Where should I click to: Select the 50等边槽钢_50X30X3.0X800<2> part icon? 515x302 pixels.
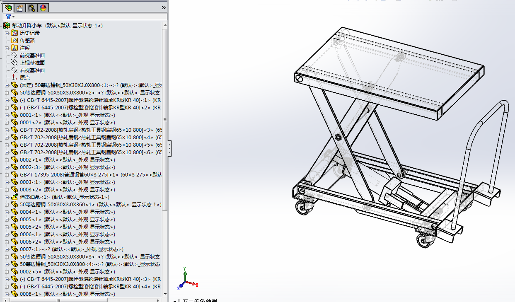click(15, 93)
